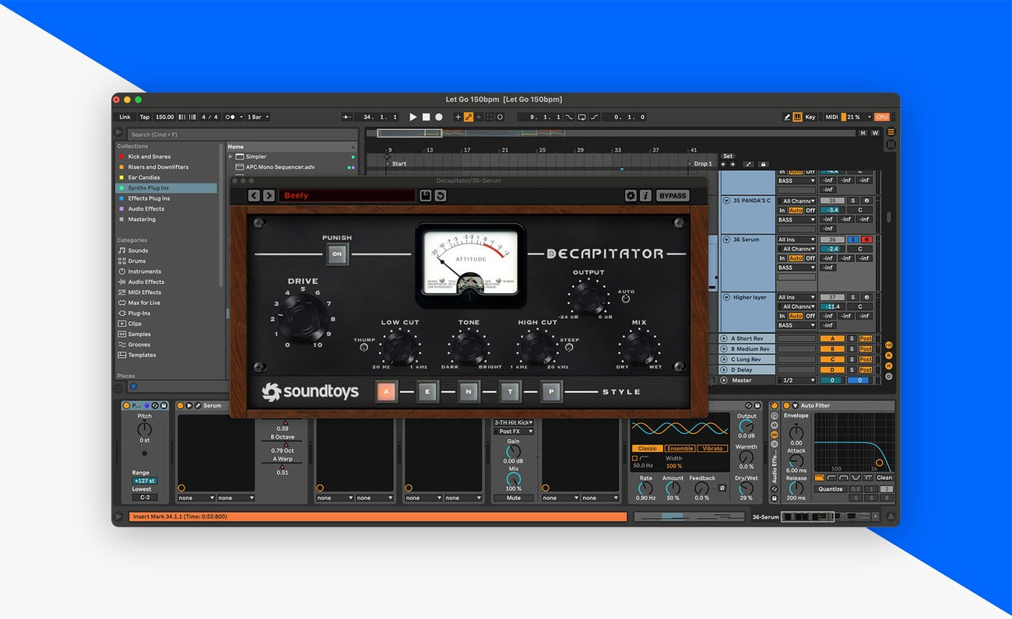This screenshot has height=619, width=1012.
Task: Click the M mixer section round button
Action: (x=888, y=365)
